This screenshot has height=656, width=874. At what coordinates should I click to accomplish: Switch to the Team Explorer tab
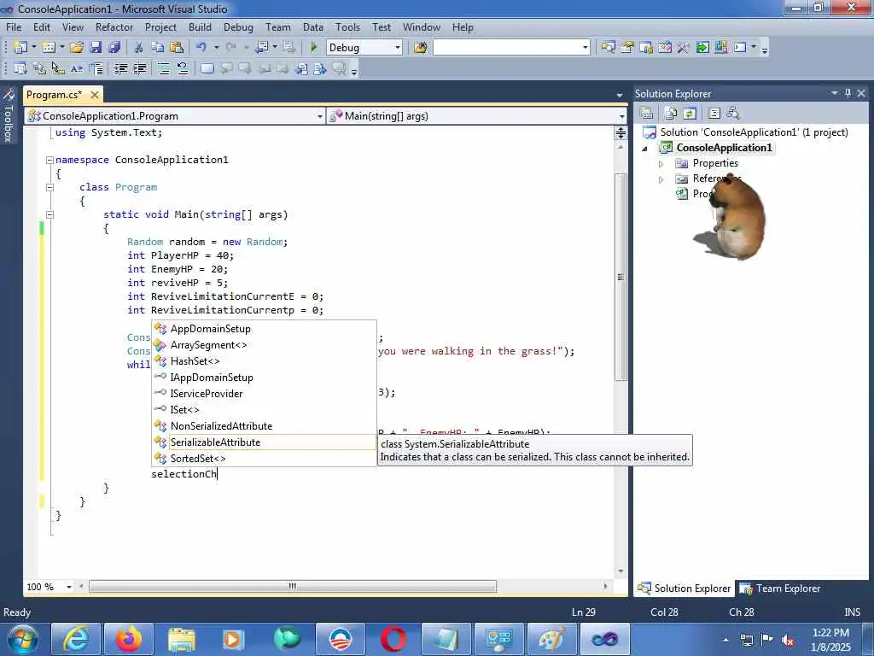[x=780, y=589]
